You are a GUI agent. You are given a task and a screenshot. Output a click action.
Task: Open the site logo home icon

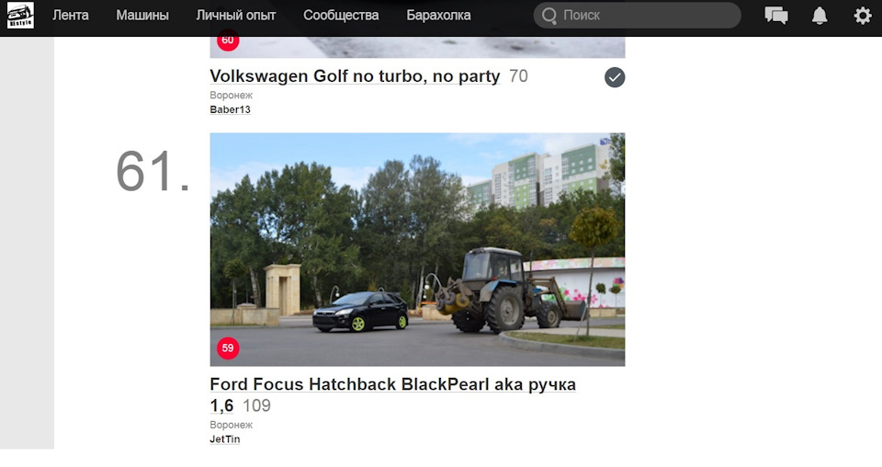click(x=20, y=16)
